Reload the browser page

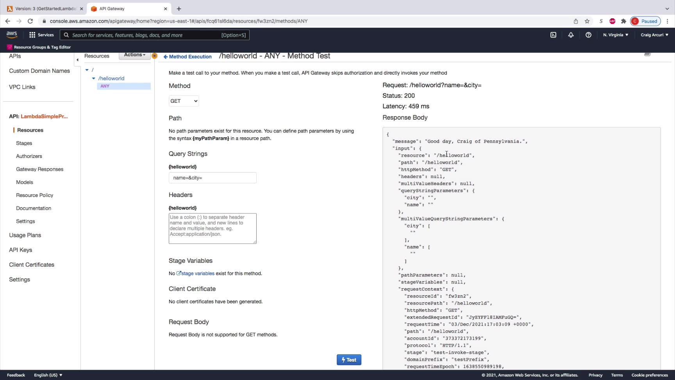(x=30, y=21)
